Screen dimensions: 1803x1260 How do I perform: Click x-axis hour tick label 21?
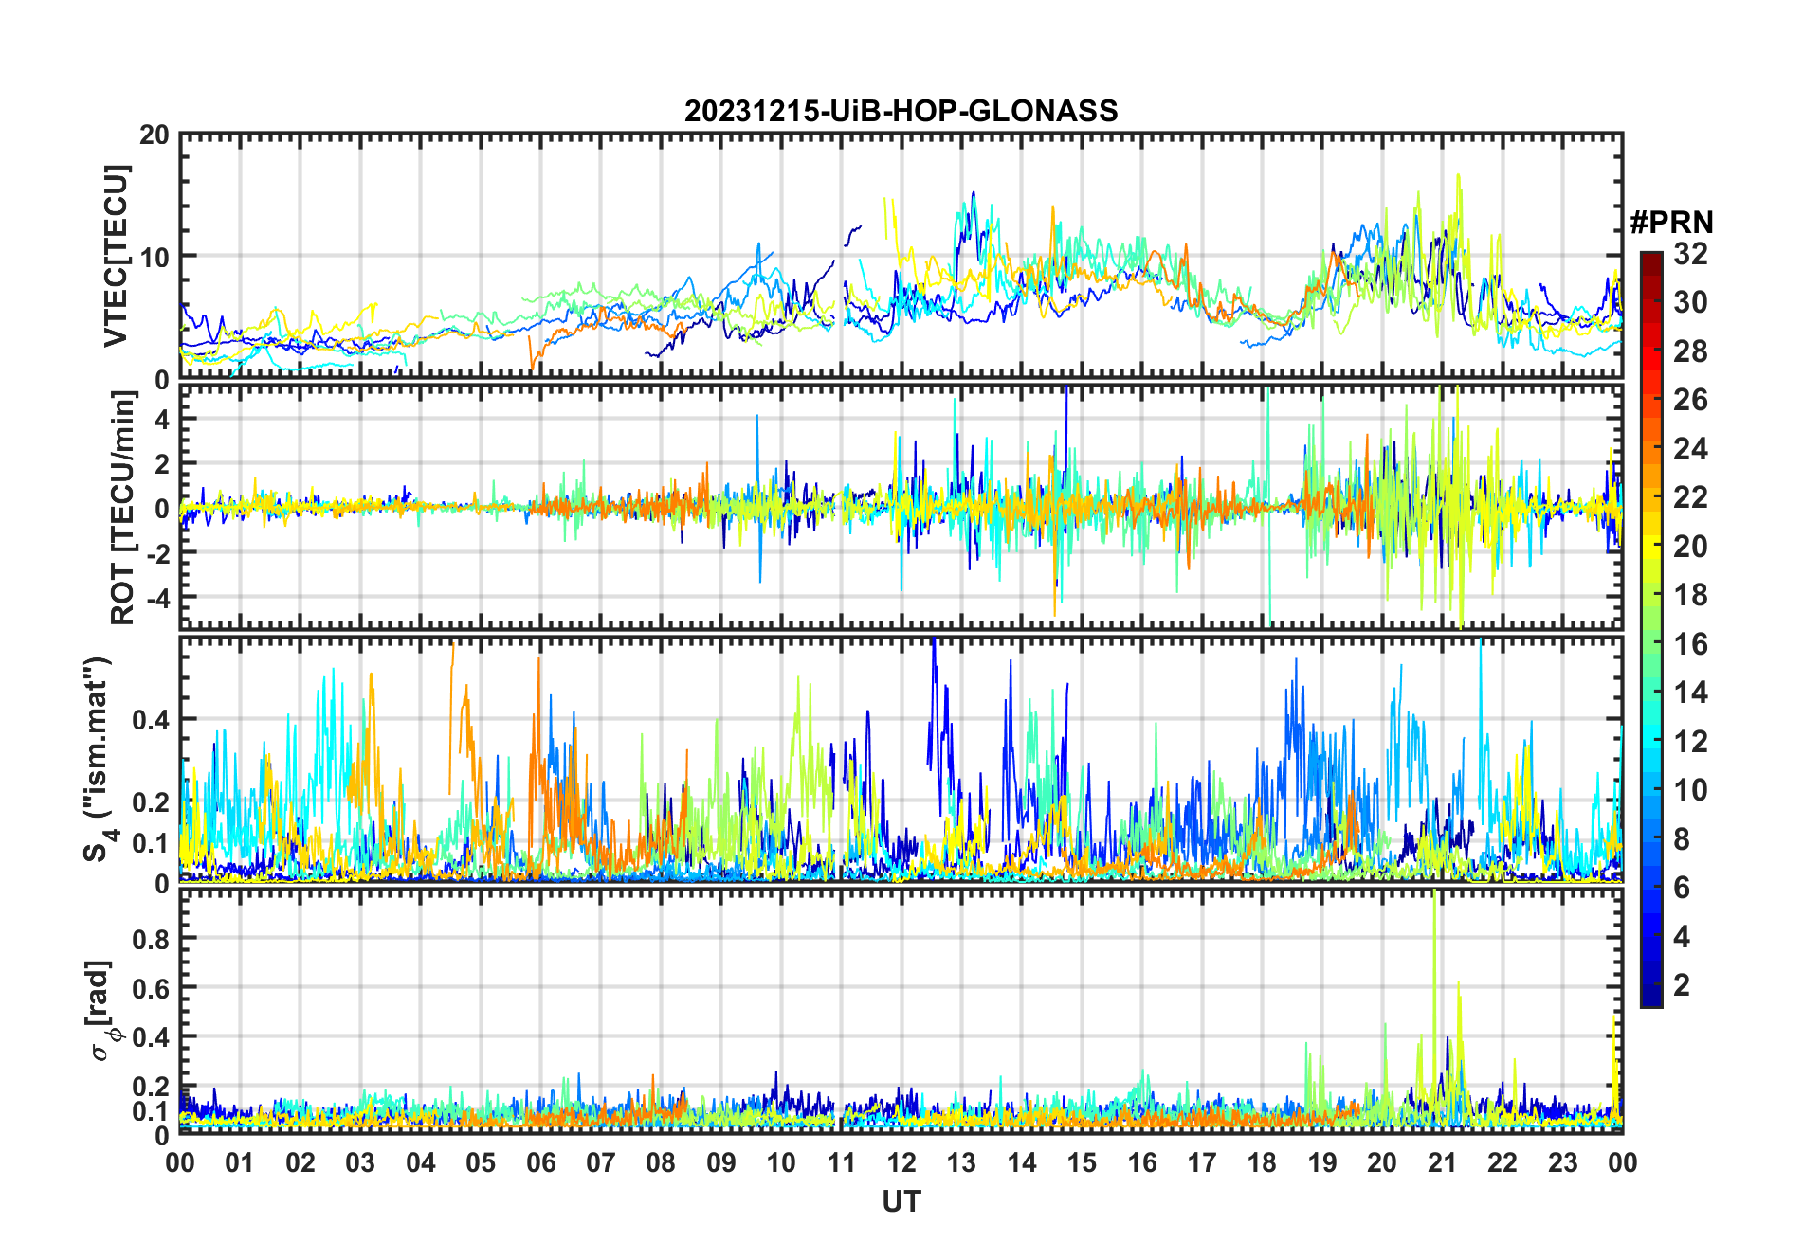pyautogui.click(x=1443, y=1162)
